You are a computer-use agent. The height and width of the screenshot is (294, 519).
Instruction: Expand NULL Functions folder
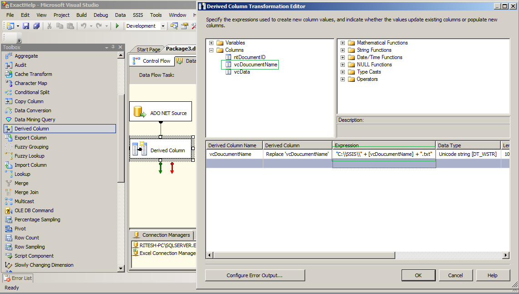tap(343, 65)
